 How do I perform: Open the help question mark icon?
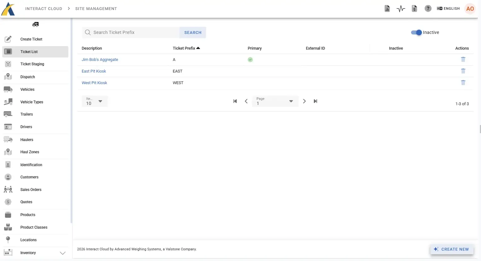point(428,9)
